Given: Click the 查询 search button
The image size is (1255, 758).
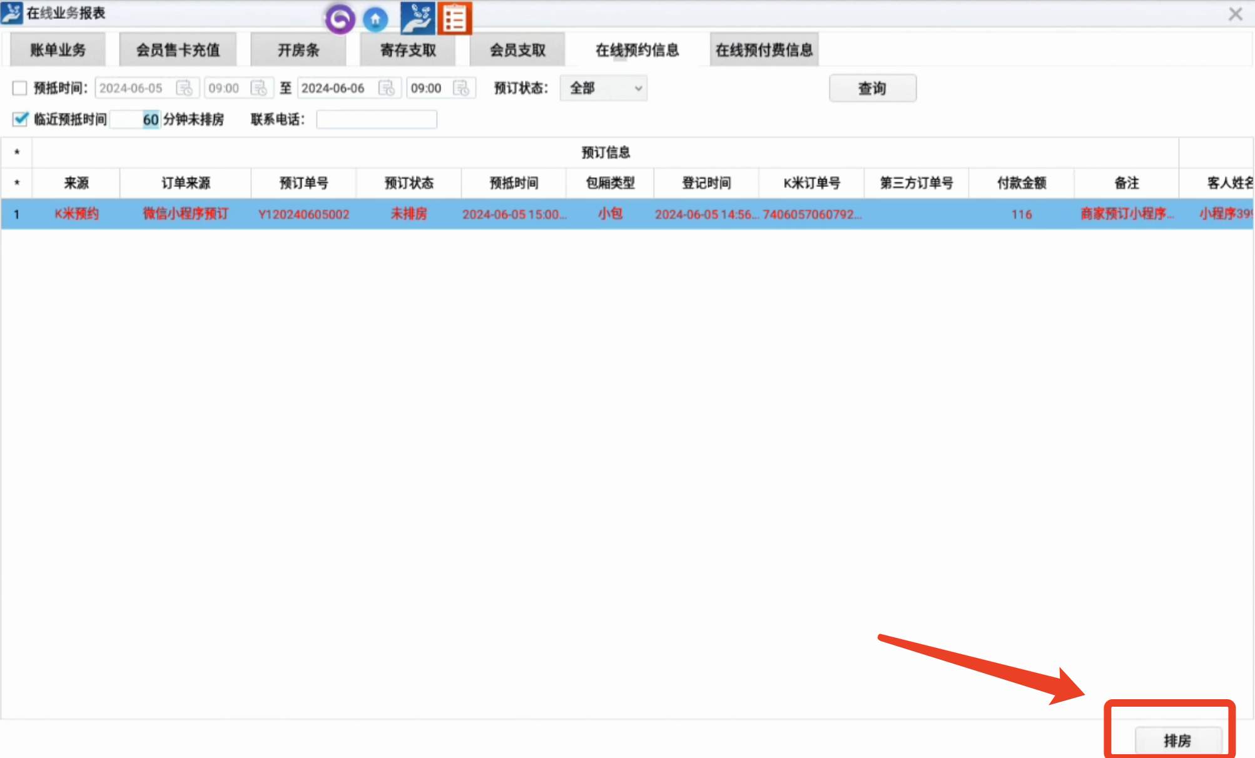Looking at the screenshot, I should click(x=873, y=88).
